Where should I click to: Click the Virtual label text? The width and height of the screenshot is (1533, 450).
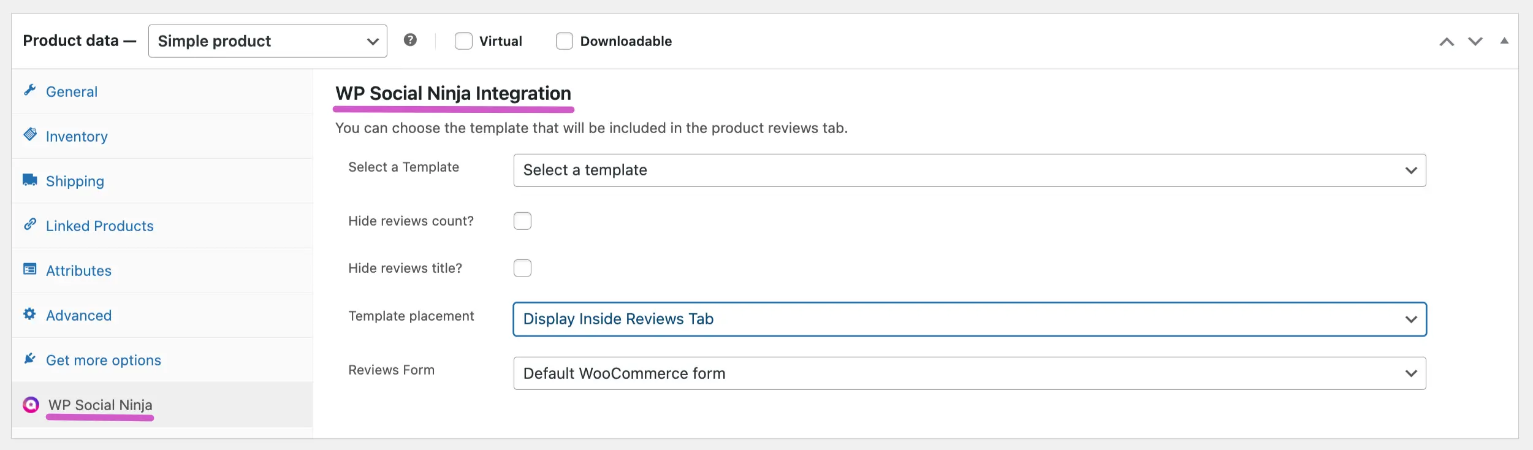coord(501,41)
